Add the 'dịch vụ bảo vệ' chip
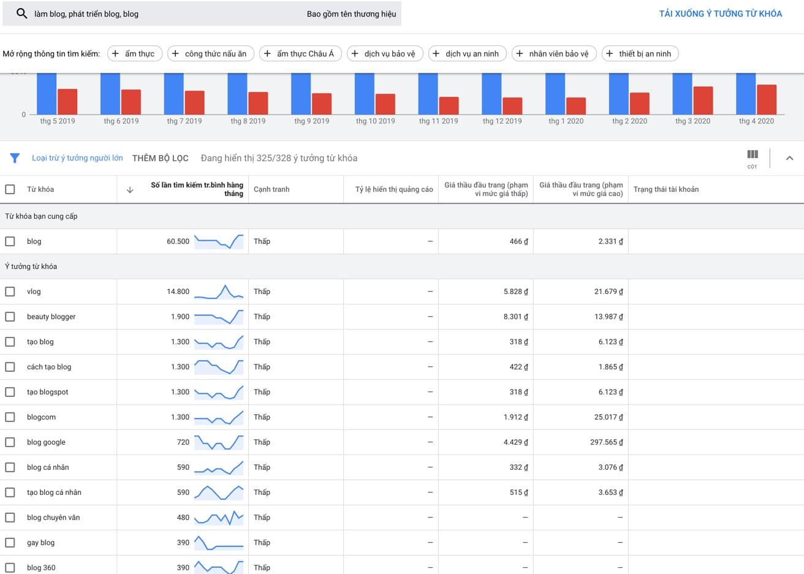 (x=384, y=54)
